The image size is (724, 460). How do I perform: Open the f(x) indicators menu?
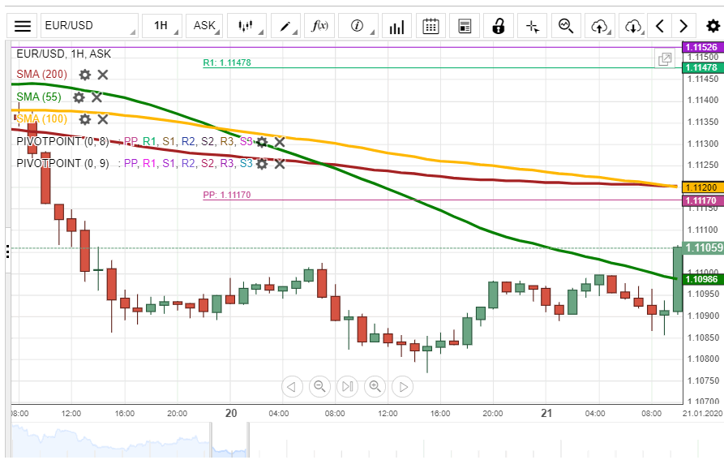pyautogui.click(x=320, y=26)
